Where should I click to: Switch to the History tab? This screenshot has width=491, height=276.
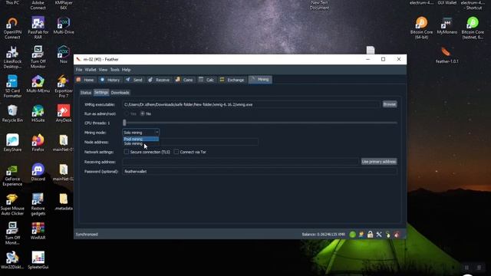pos(110,80)
